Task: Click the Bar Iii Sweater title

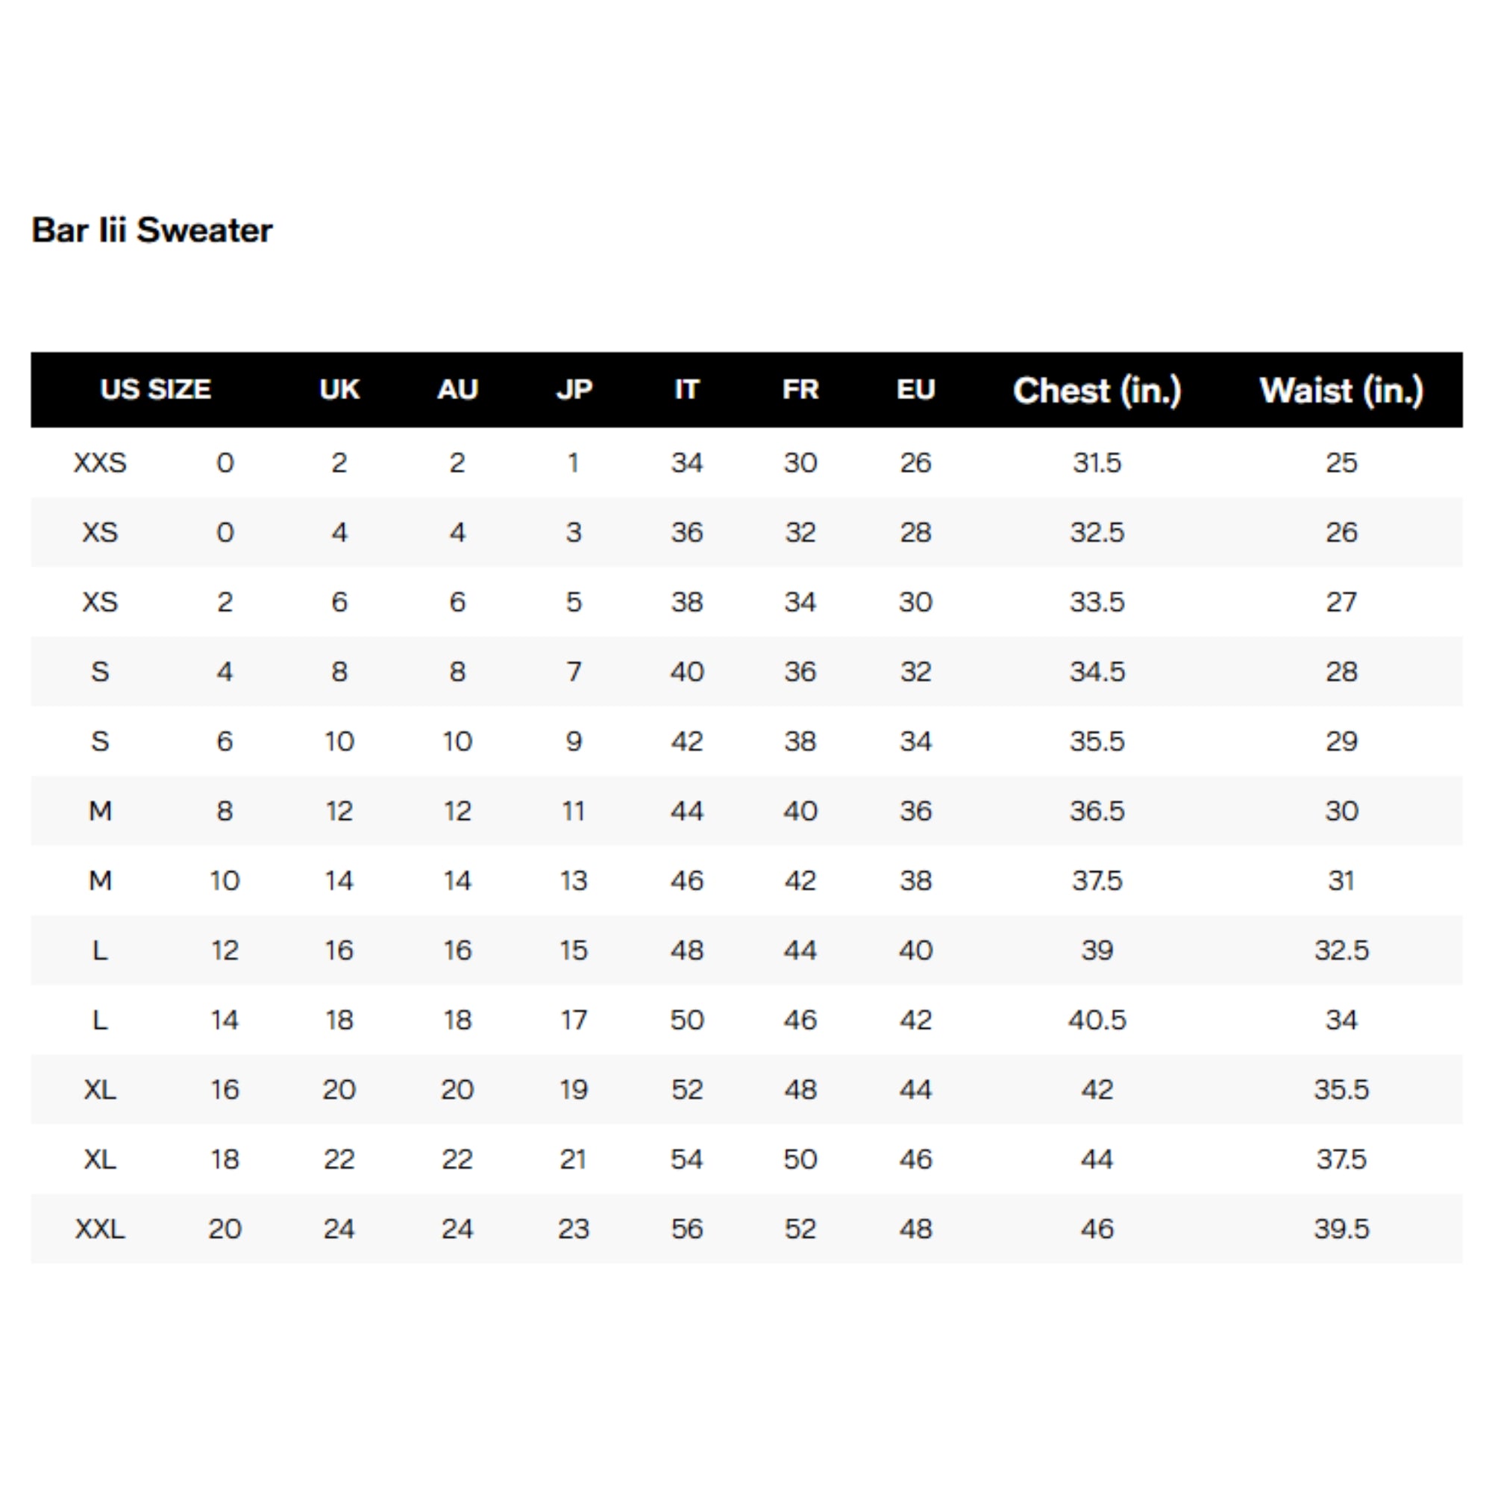Action: pyautogui.click(x=151, y=230)
